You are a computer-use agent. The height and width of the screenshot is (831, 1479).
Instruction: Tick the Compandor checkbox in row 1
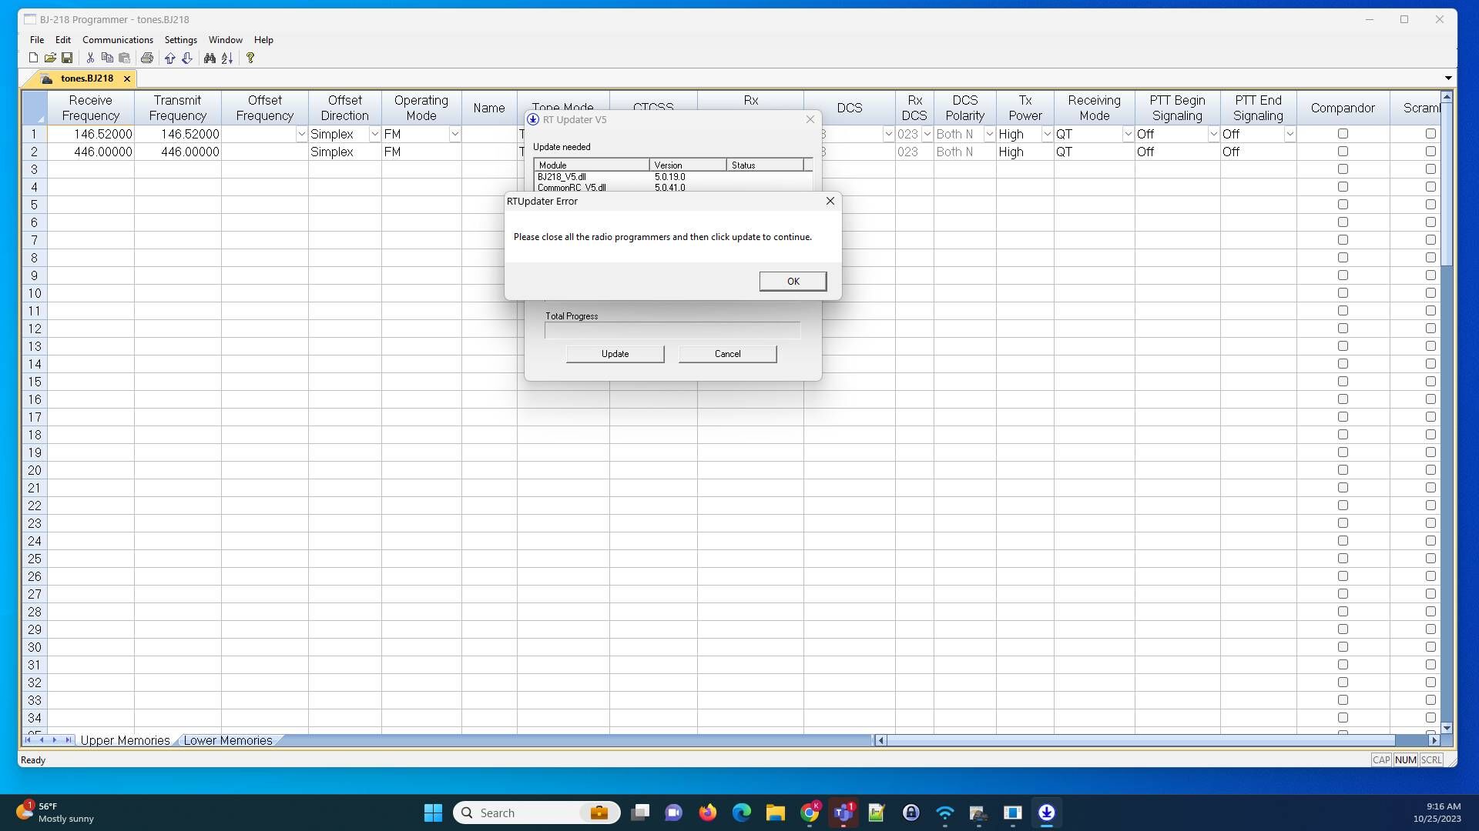pos(1343,134)
